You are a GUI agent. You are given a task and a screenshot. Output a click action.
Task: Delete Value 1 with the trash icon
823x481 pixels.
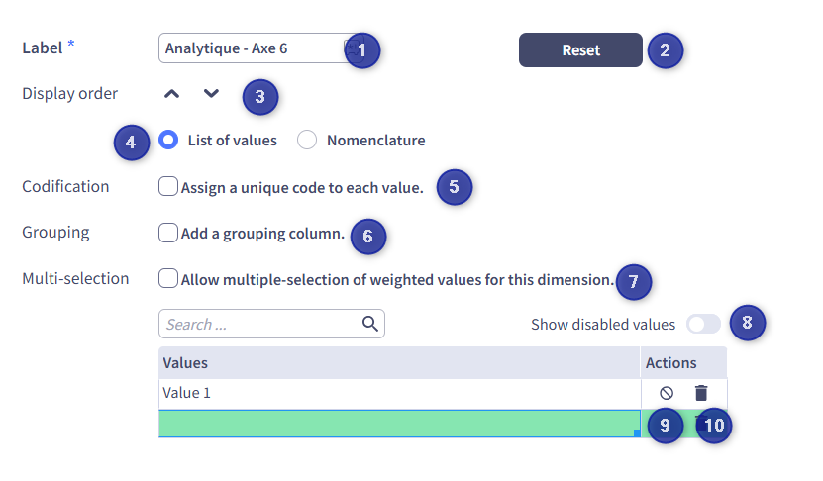701,393
